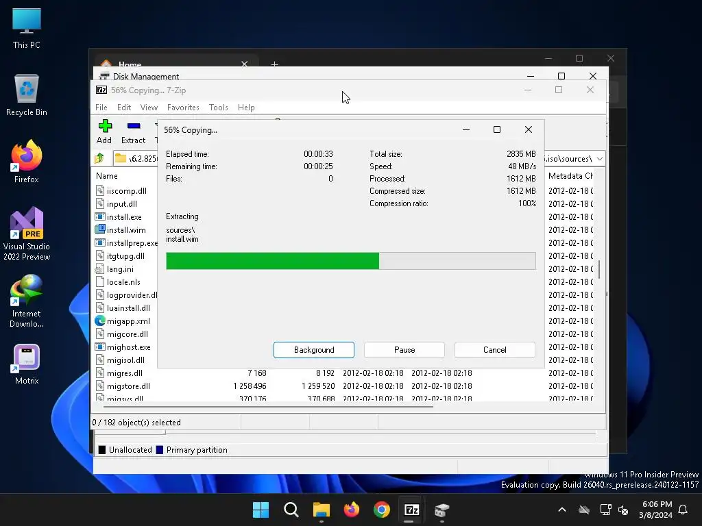
Task: Select the install.wim file icon
Action: pyautogui.click(x=100, y=229)
